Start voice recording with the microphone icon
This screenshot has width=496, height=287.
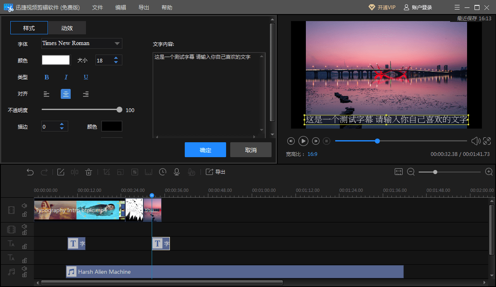[176, 172]
